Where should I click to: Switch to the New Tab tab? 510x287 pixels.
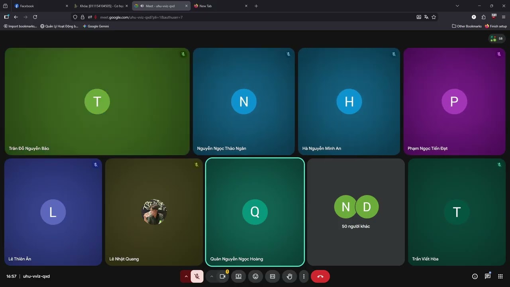point(220,6)
